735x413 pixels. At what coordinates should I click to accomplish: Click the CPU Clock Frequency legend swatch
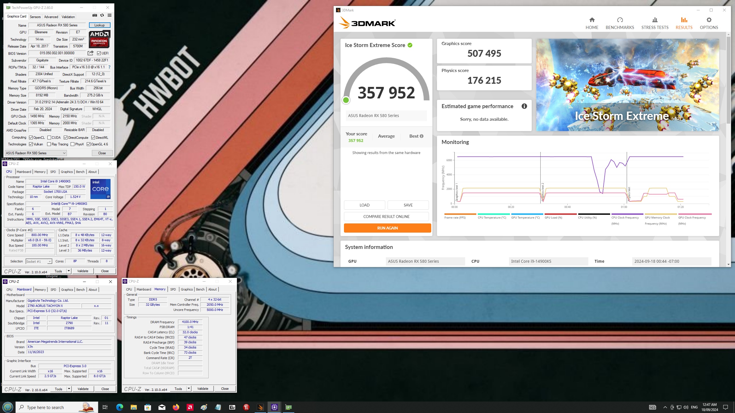627,214
